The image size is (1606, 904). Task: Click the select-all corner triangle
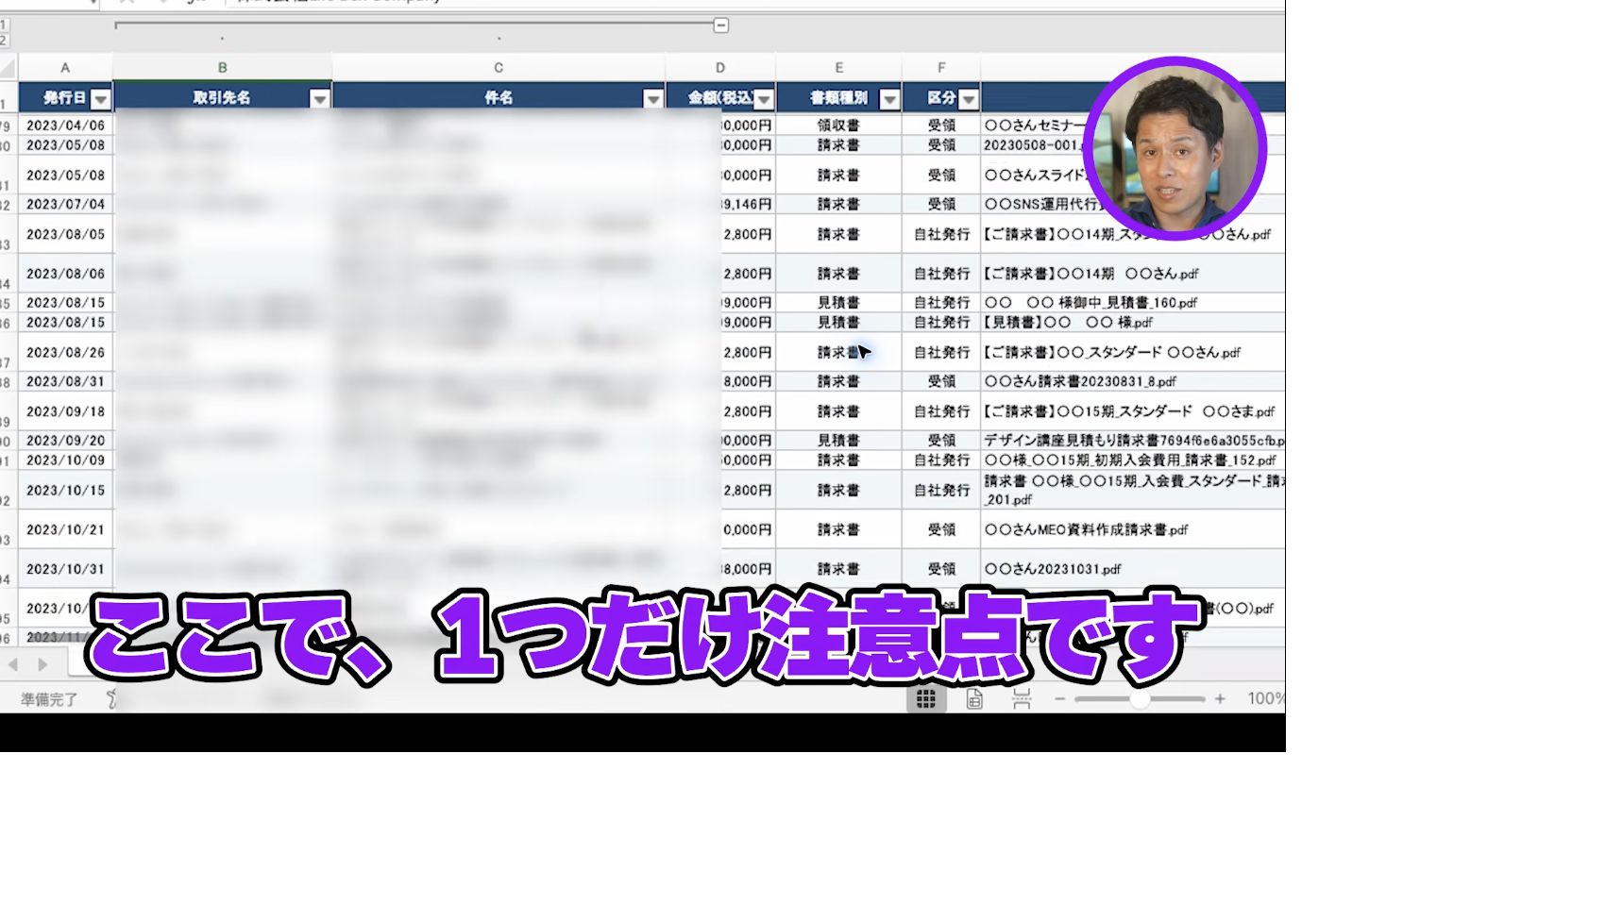[8, 68]
